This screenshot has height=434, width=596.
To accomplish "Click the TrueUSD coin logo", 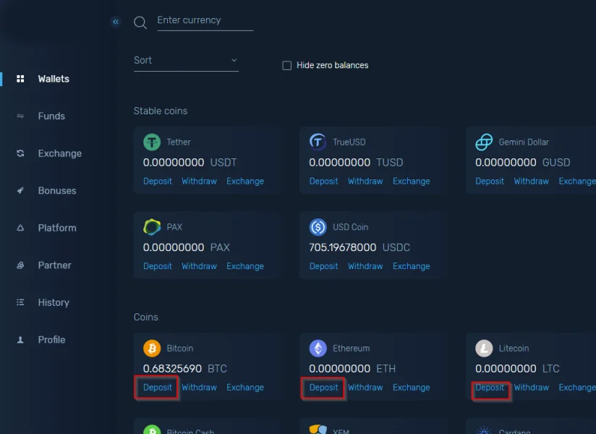I will (318, 142).
